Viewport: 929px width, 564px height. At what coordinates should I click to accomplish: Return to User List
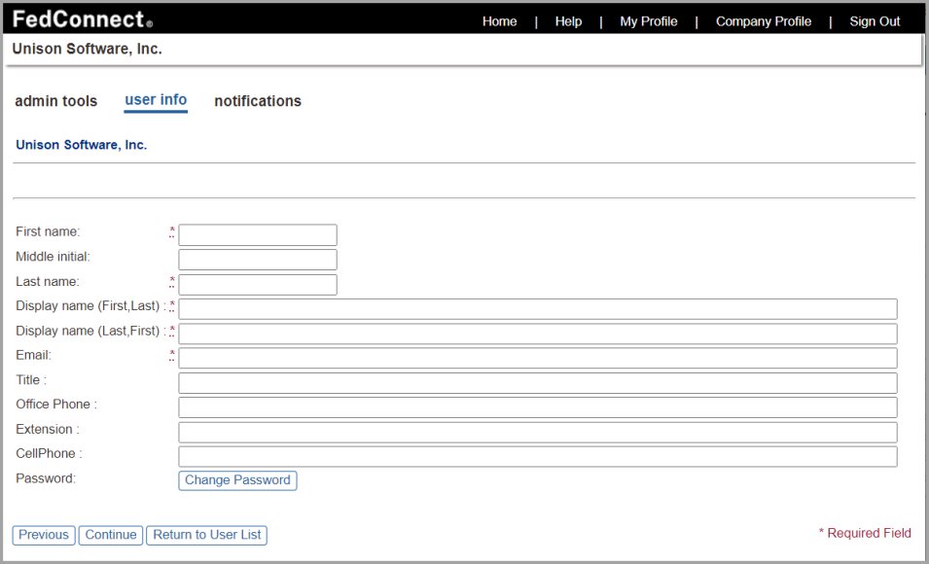tap(206, 534)
